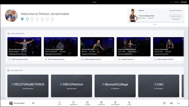The image size is (189, 107).
Task: Click the switch-profile arrows icon
Action: [33, 103]
